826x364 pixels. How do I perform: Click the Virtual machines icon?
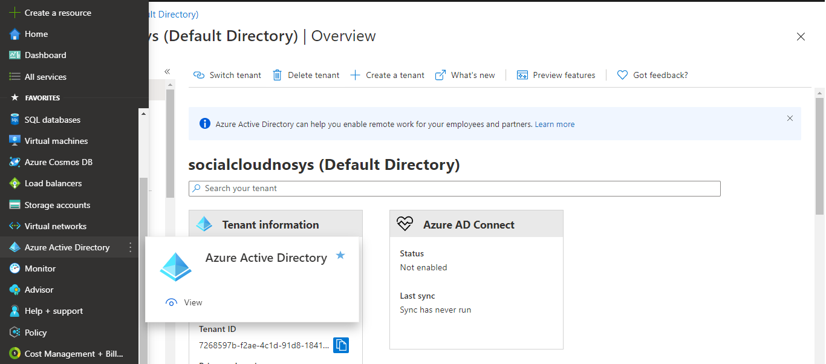15,141
